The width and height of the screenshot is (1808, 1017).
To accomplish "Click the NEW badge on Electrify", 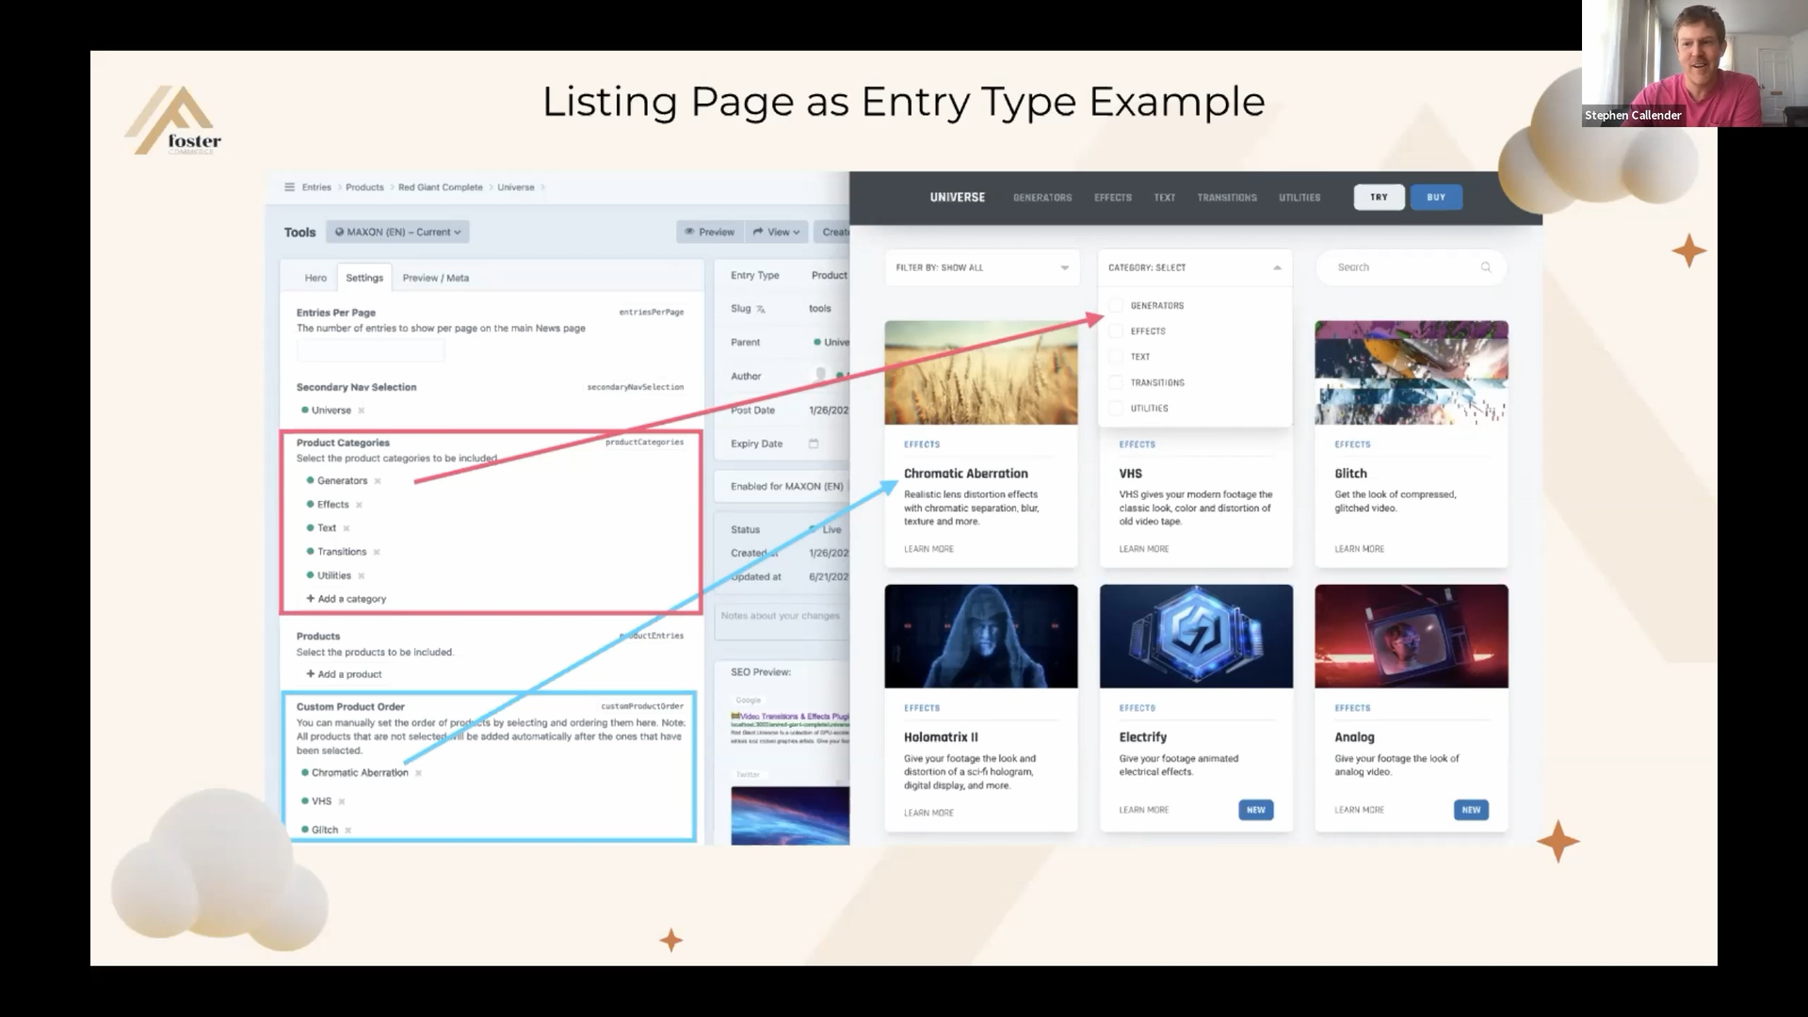I will pyautogui.click(x=1256, y=810).
